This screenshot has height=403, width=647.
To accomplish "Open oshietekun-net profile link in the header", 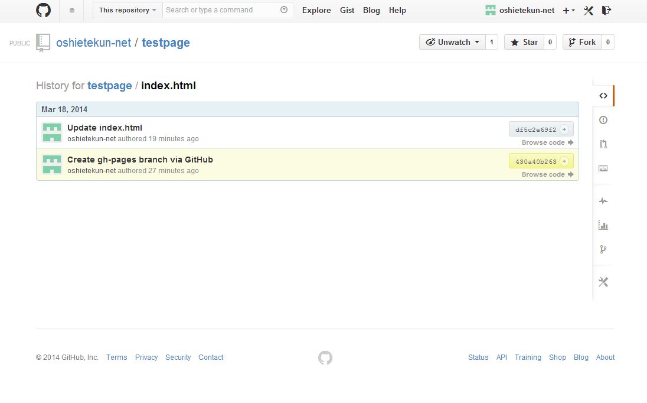I will [x=527, y=10].
